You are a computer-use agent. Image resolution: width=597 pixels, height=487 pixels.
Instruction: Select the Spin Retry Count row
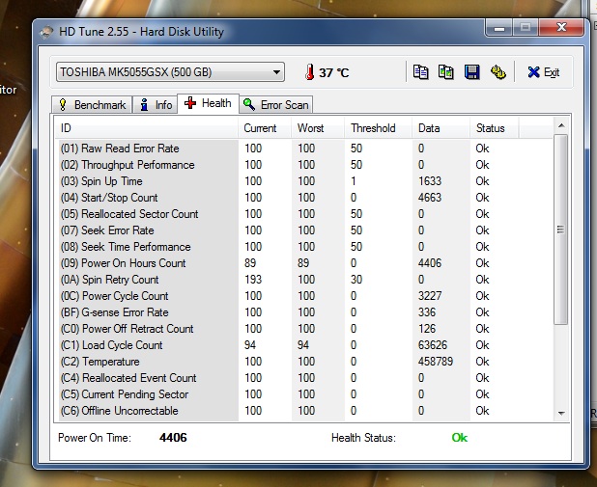tap(304, 280)
